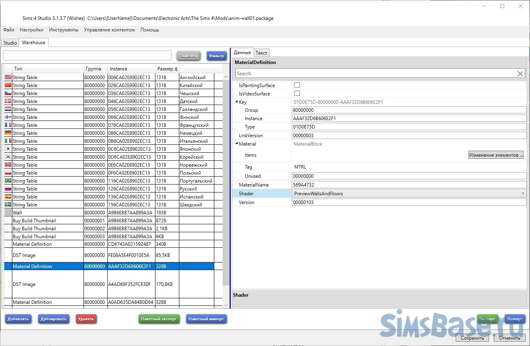This screenshot has width=530, height=346.
Task: Click the German flag String Table icon
Action: pos(8,133)
